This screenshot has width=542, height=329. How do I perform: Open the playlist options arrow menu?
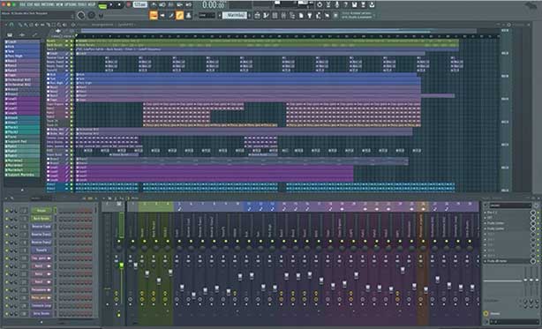click(x=6, y=25)
